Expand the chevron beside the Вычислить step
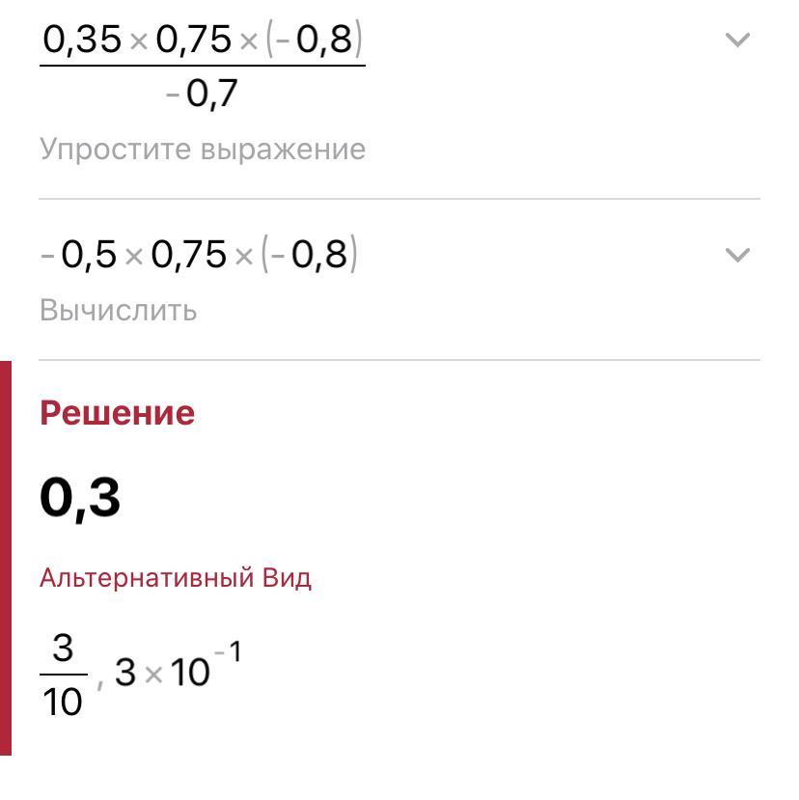The height and width of the screenshot is (800, 799). click(737, 255)
